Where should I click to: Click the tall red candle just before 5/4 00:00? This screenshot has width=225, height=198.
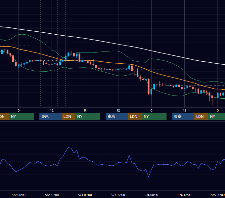click(x=149, y=86)
